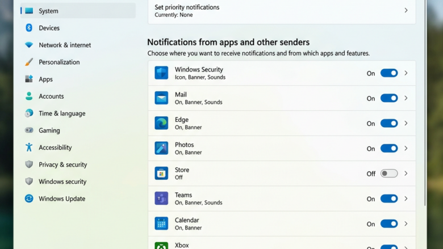Click the Windows security shield icon
Viewport: 443px width, 249px height.
click(29, 182)
